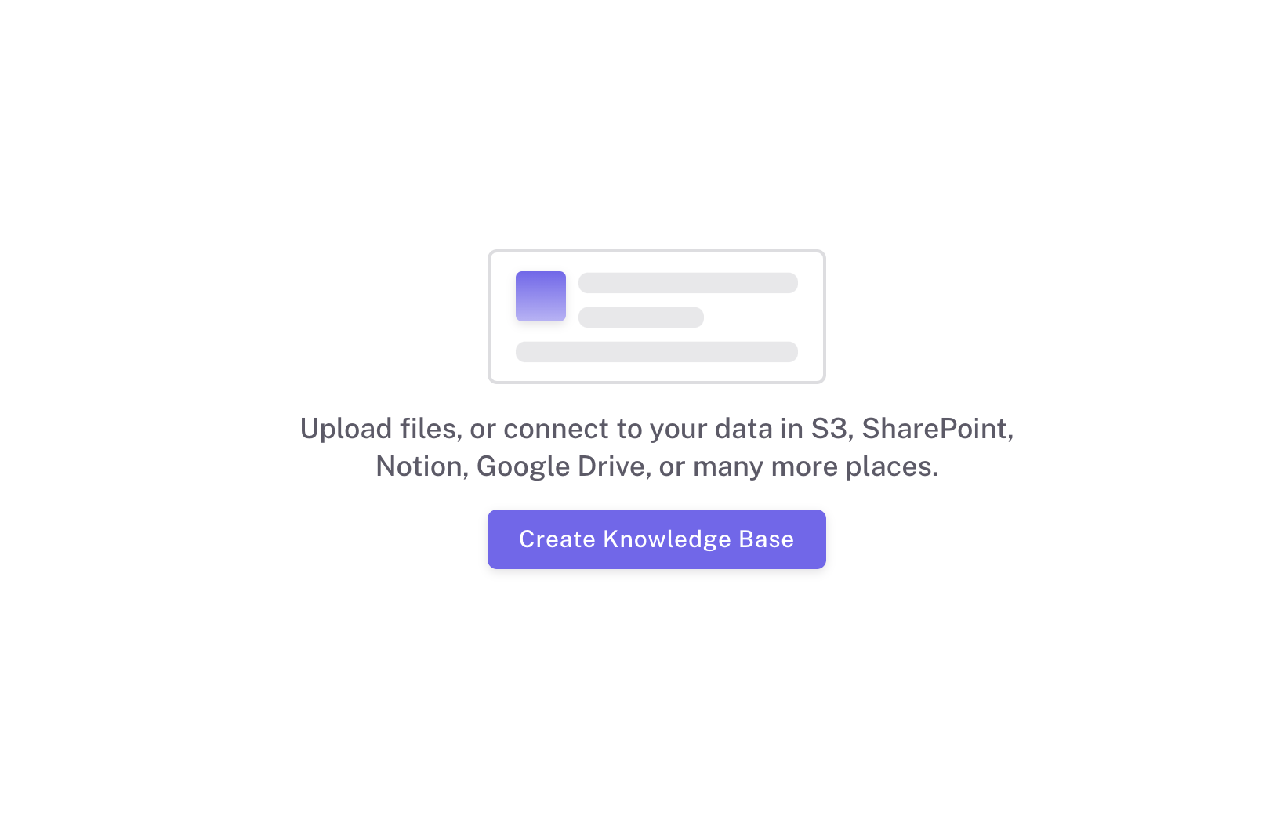
Task: Click the word "Upload" starting the description
Action: [346, 429]
